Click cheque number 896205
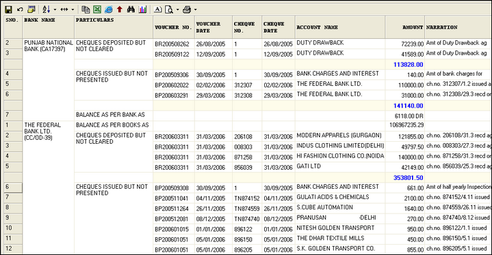 (x=243, y=250)
